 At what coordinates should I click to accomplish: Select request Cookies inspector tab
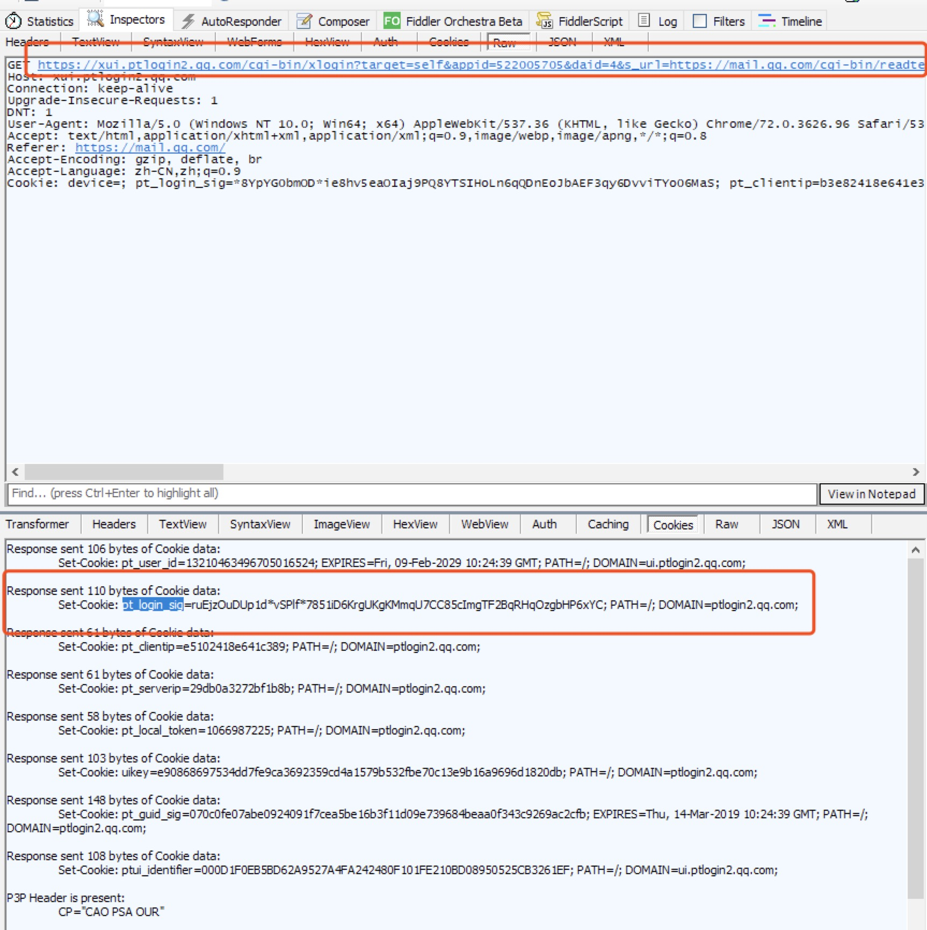point(449,42)
